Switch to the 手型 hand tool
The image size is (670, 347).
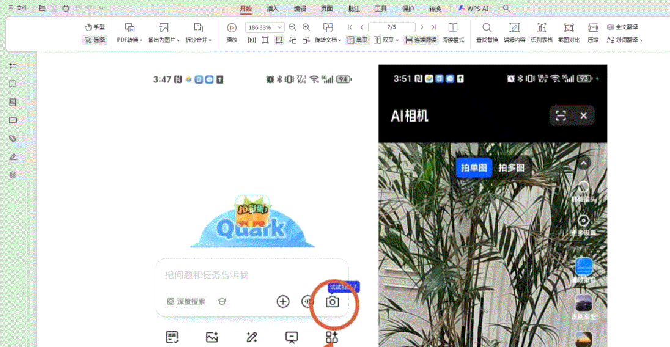pos(94,27)
